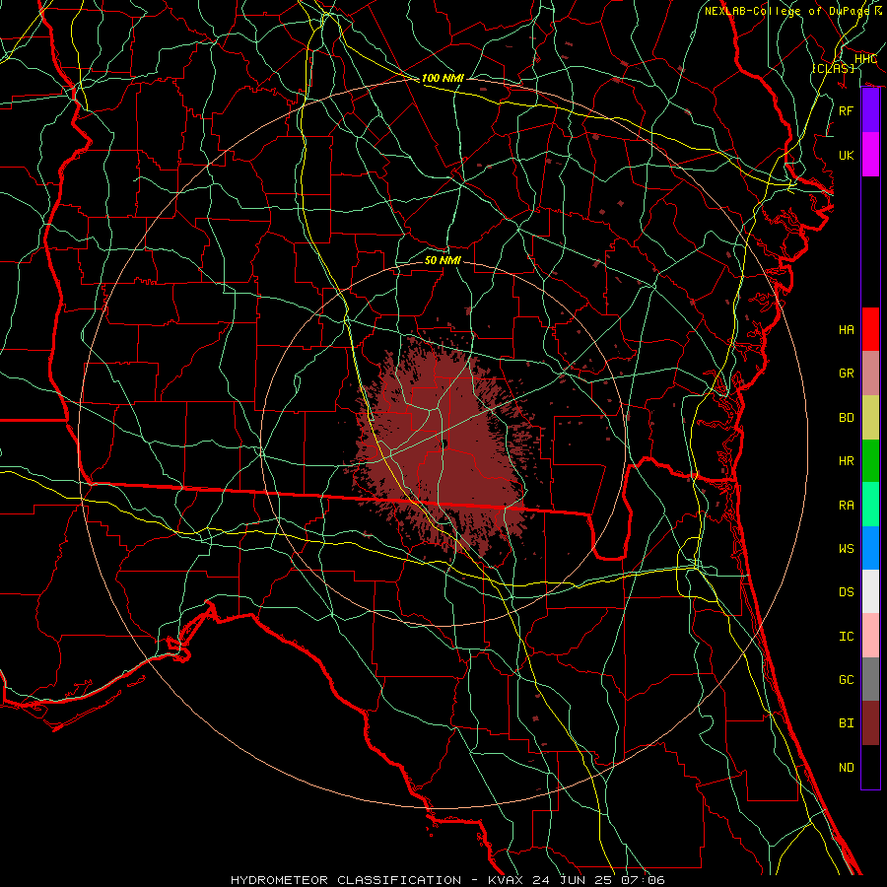This screenshot has height=887, width=887.
Task: Click the UK legend label text
Action: pos(847,155)
